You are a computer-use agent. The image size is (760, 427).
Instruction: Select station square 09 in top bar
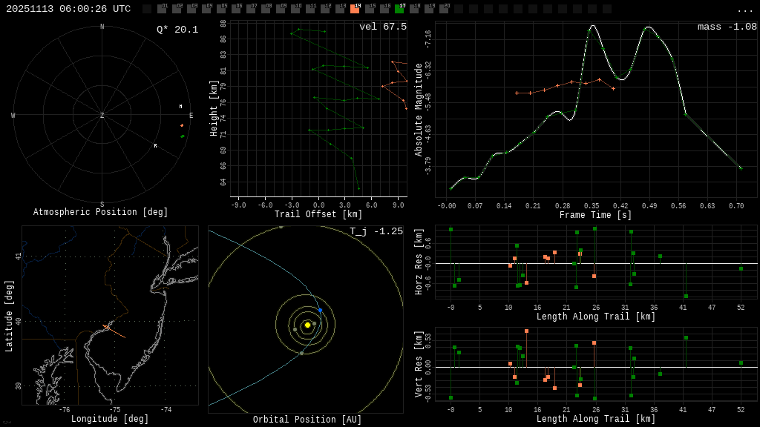(281, 9)
